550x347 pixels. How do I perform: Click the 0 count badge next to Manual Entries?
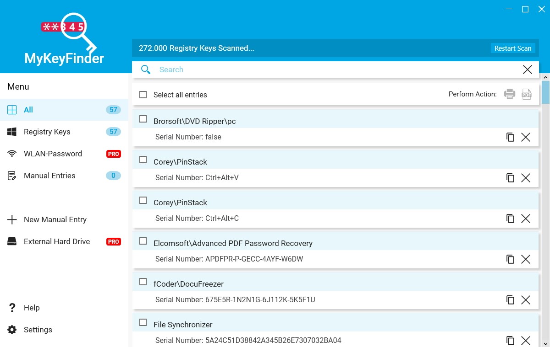click(114, 176)
